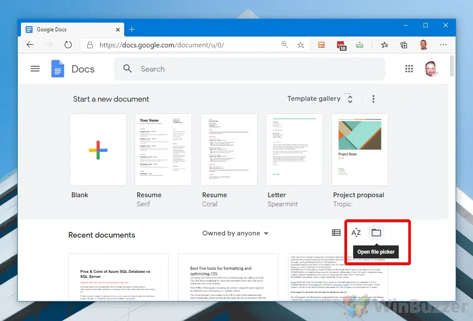Click the search magnifier icon in Docs
Image resolution: width=473 pixels, height=321 pixels.
[x=127, y=69]
